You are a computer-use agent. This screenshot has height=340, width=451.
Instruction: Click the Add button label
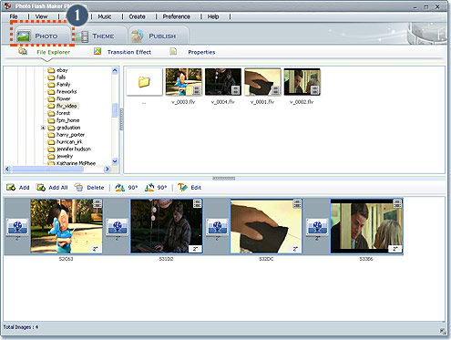[25, 188]
